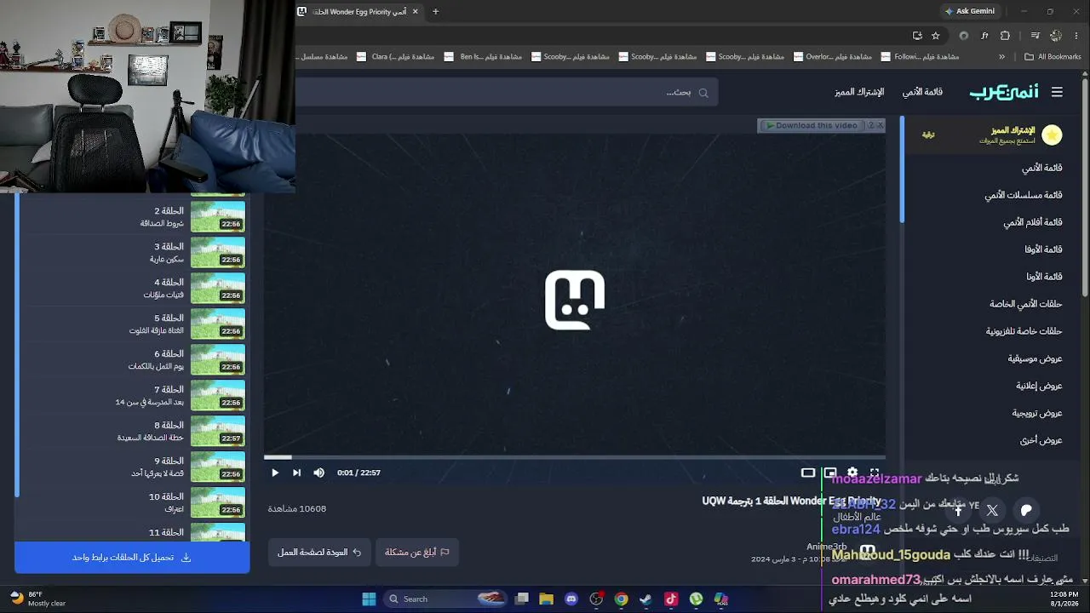Open the premium subscription nav link
This screenshot has height=613, width=1090.
(x=859, y=92)
